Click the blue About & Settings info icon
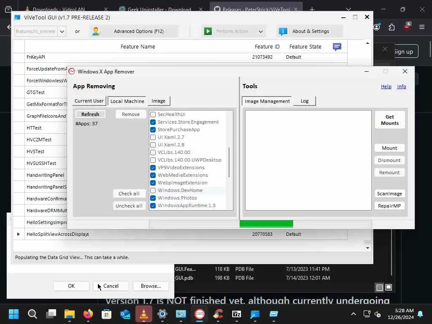The image size is (432, 324). point(283,31)
